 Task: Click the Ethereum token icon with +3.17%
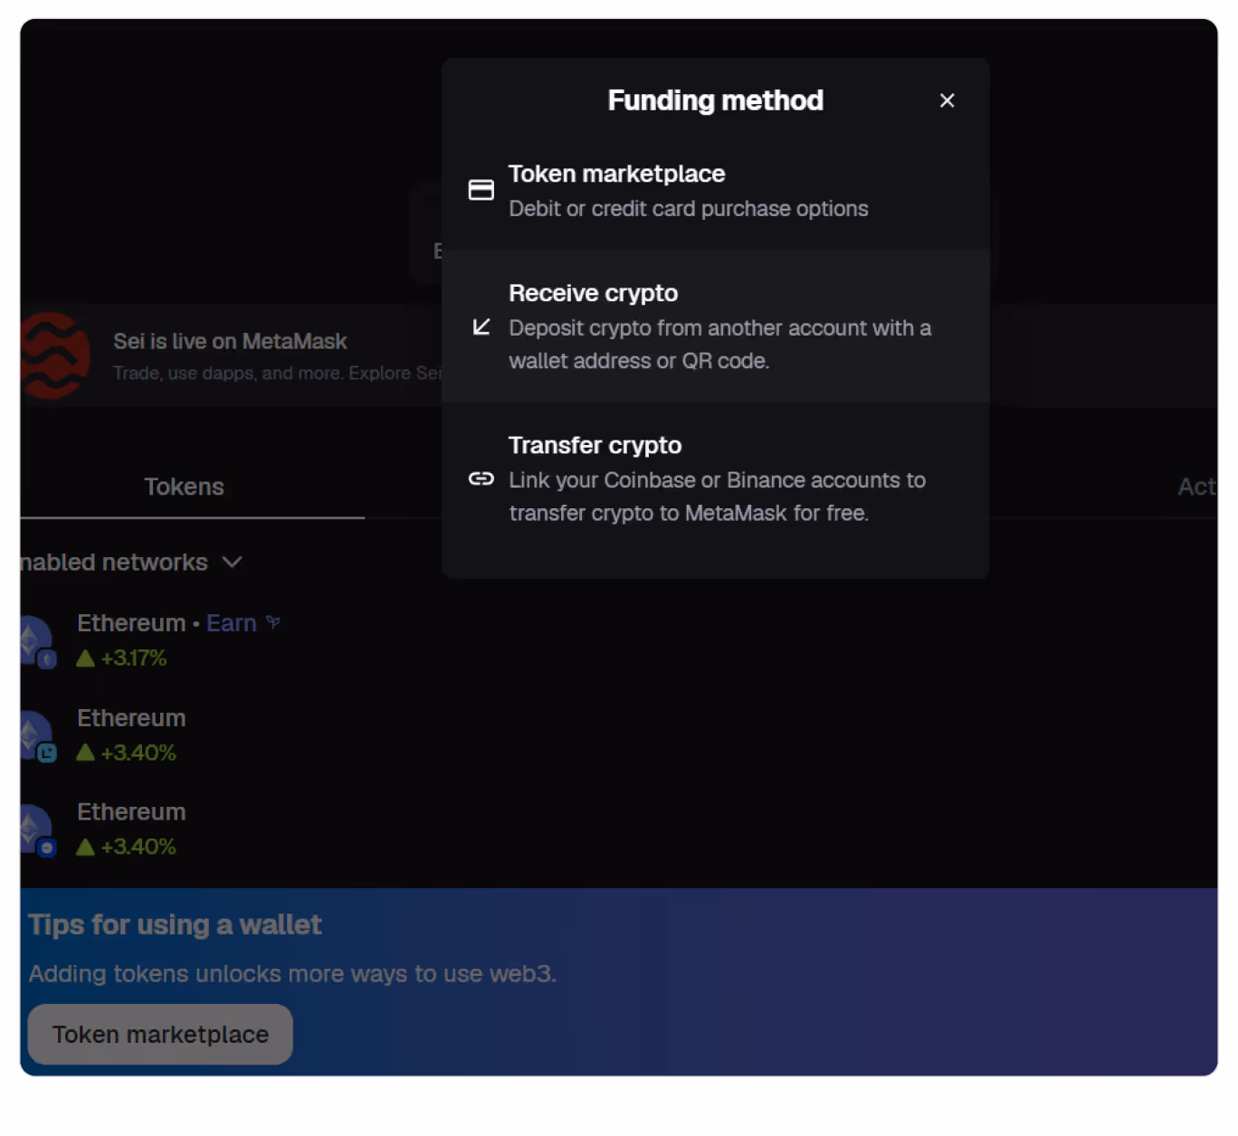point(36,640)
